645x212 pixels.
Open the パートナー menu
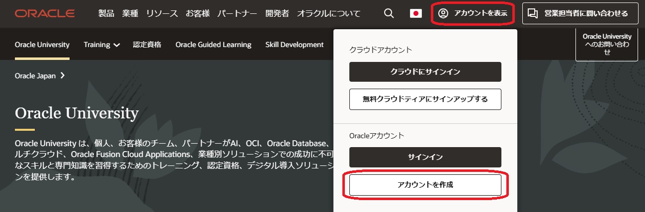pos(238,13)
